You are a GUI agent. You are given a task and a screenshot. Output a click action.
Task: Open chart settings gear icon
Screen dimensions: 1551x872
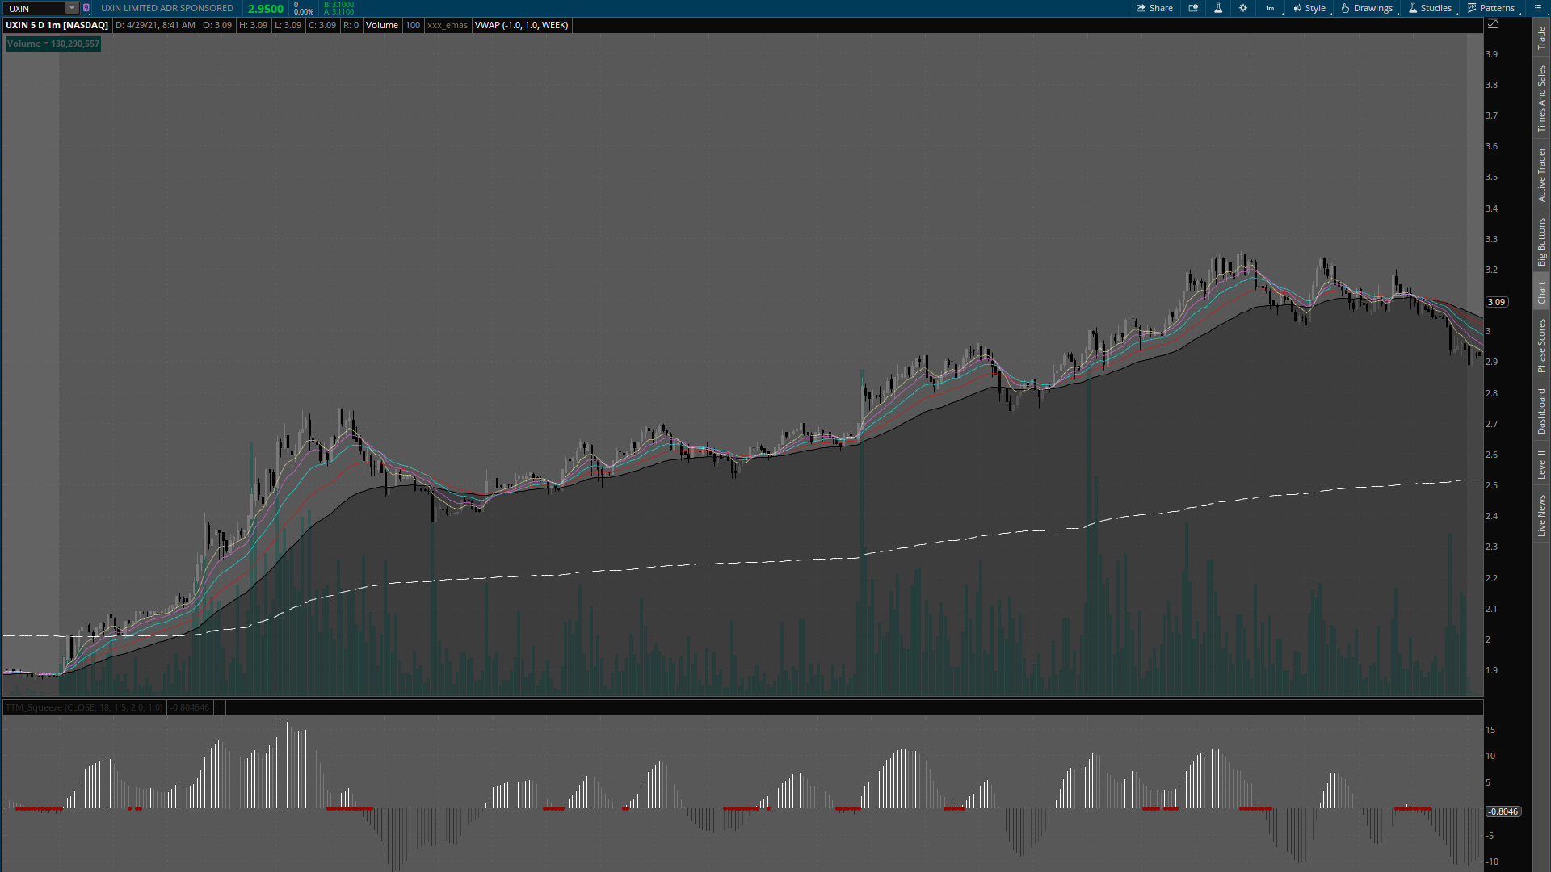pos(1243,8)
